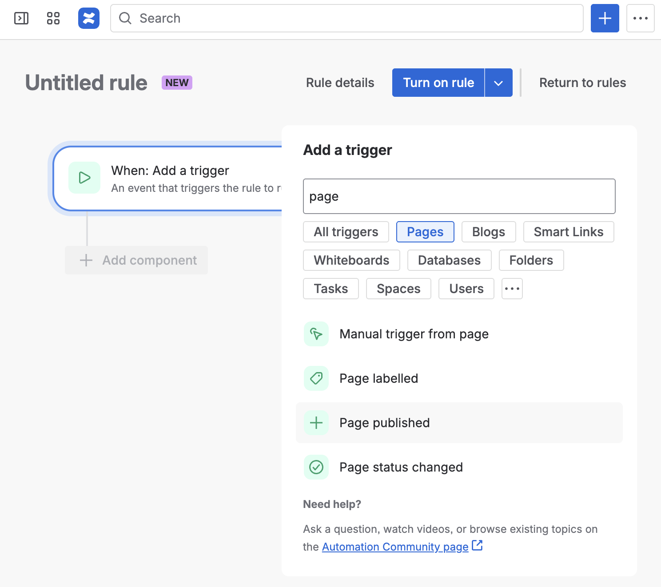Click the Page labelled tag icon

point(316,378)
